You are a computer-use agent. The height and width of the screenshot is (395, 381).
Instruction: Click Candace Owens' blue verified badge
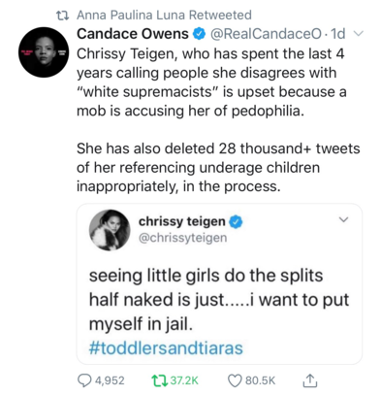200,34
